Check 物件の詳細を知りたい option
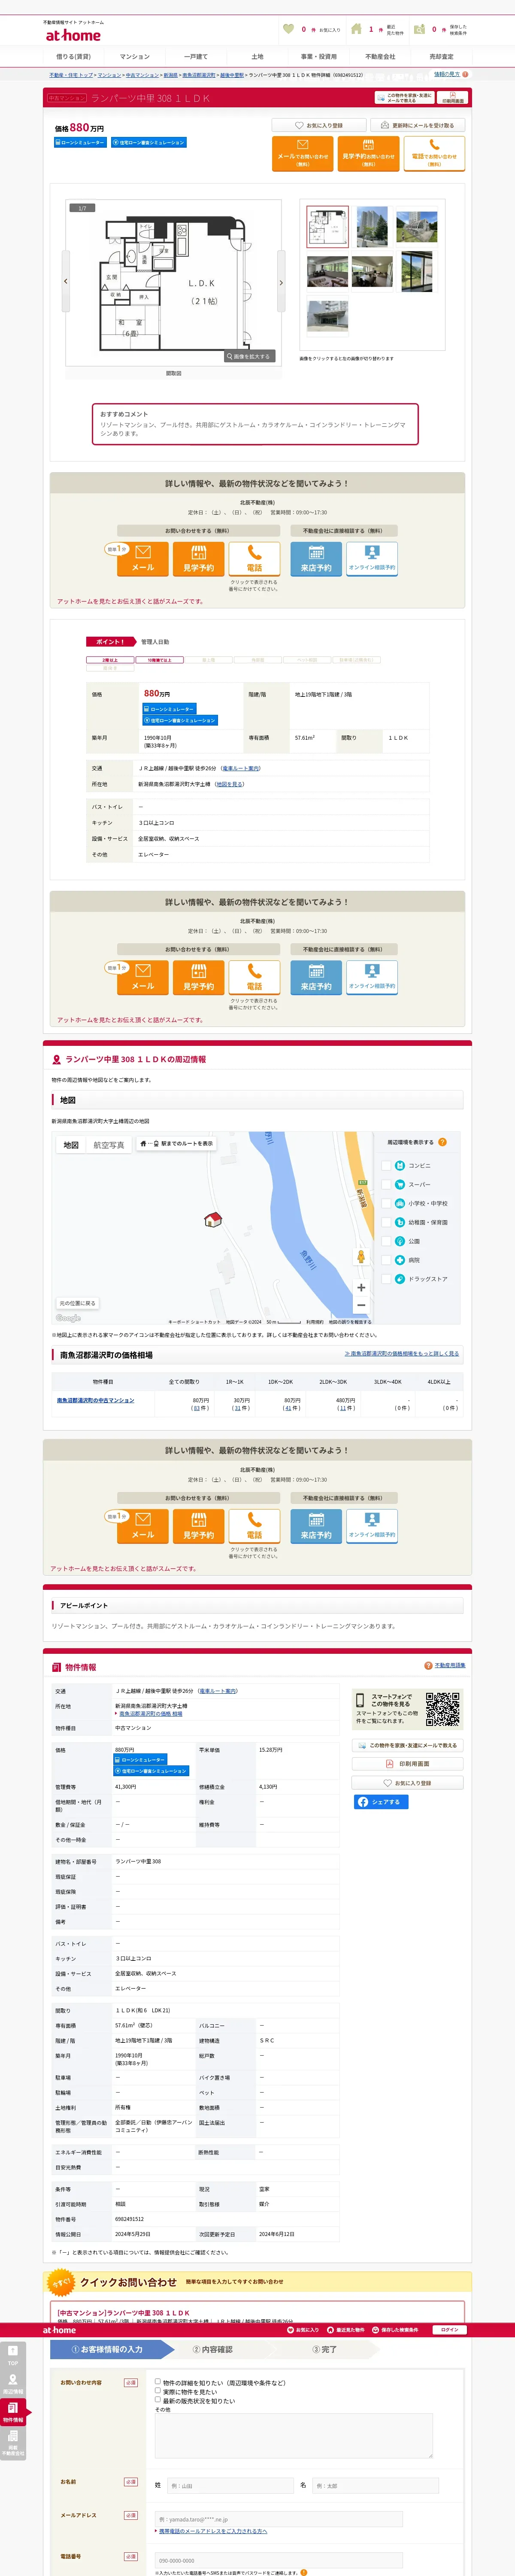Screen dimensions: 515x2576 click(x=158, y=2381)
